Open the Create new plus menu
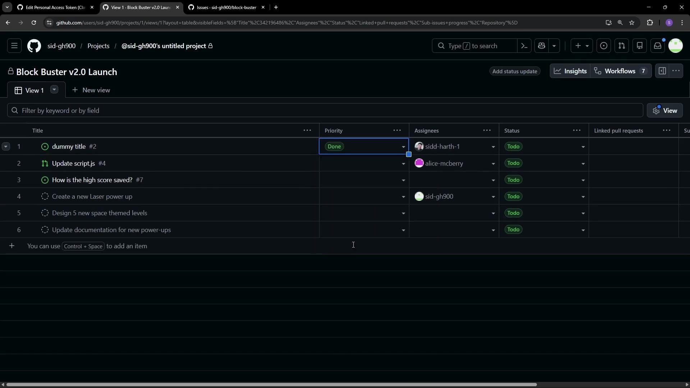Image resolution: width=690 pixels, height=388 pixels. [x=582, y=46]
